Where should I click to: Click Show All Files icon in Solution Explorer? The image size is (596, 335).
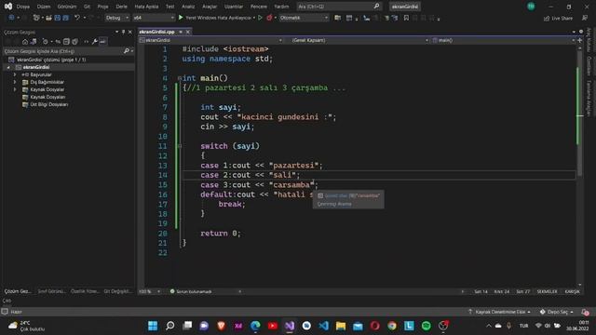(x=74, y=41)
